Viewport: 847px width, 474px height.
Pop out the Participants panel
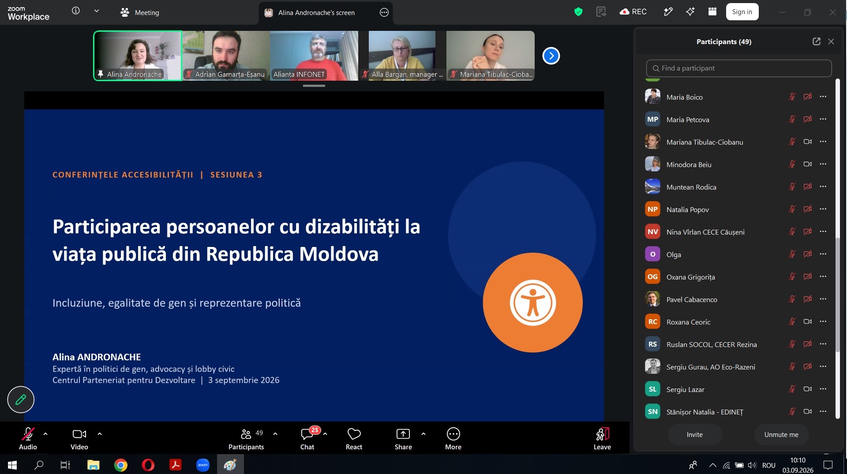coord(817,41)
